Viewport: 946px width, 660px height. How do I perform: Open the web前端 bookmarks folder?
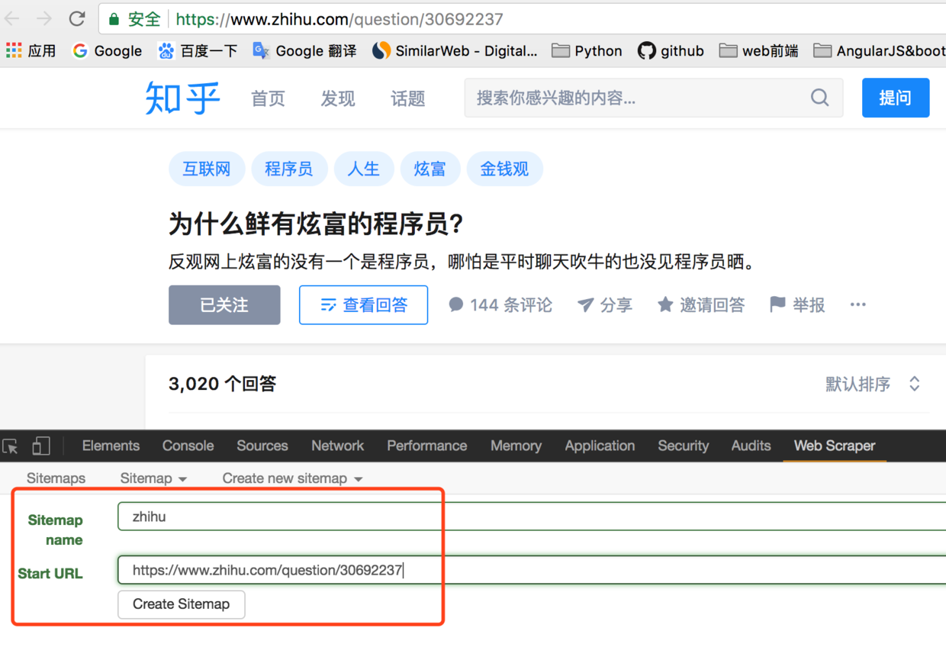point(759,50)
